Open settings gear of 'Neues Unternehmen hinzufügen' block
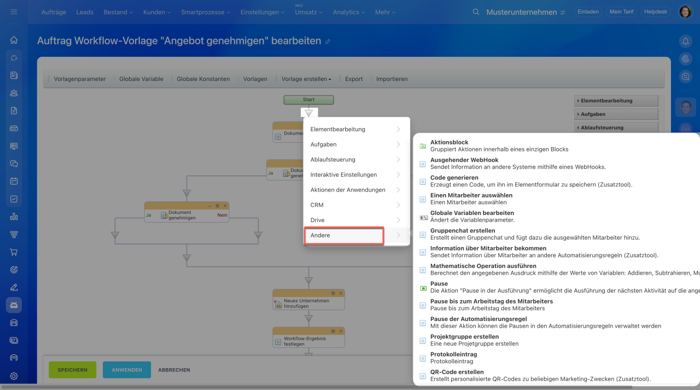700x390 pixels. click(x=333, y=293)
